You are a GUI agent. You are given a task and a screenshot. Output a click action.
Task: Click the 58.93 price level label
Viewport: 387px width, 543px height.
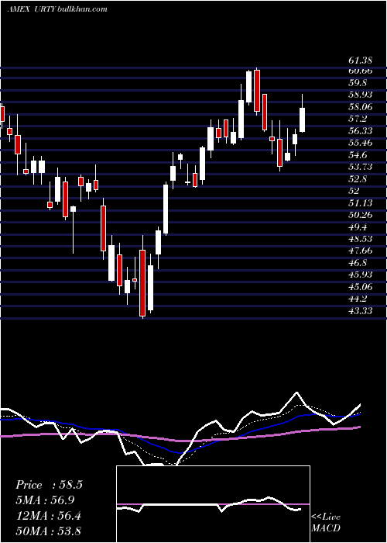point(360,95)
